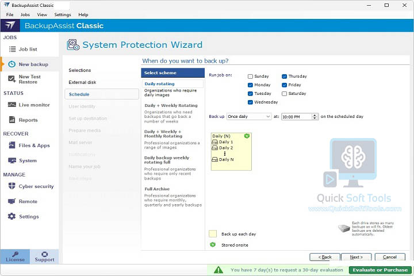Click the Stored onsite legend icon

(213, 245)
